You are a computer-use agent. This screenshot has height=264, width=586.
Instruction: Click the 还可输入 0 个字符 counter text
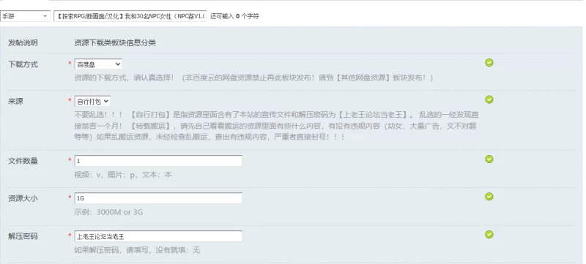point(234,16)
